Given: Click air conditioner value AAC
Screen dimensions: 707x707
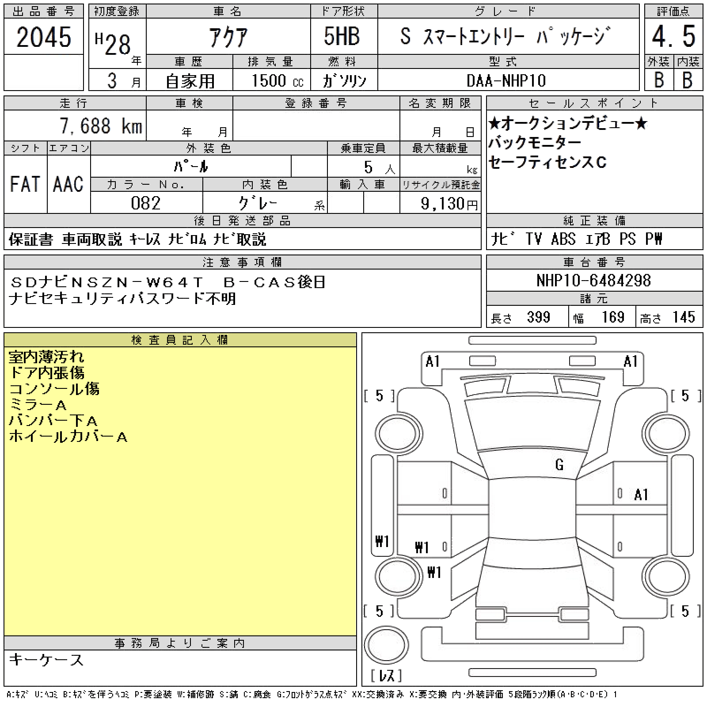Looking at the screenshot, I should [68, 184].
